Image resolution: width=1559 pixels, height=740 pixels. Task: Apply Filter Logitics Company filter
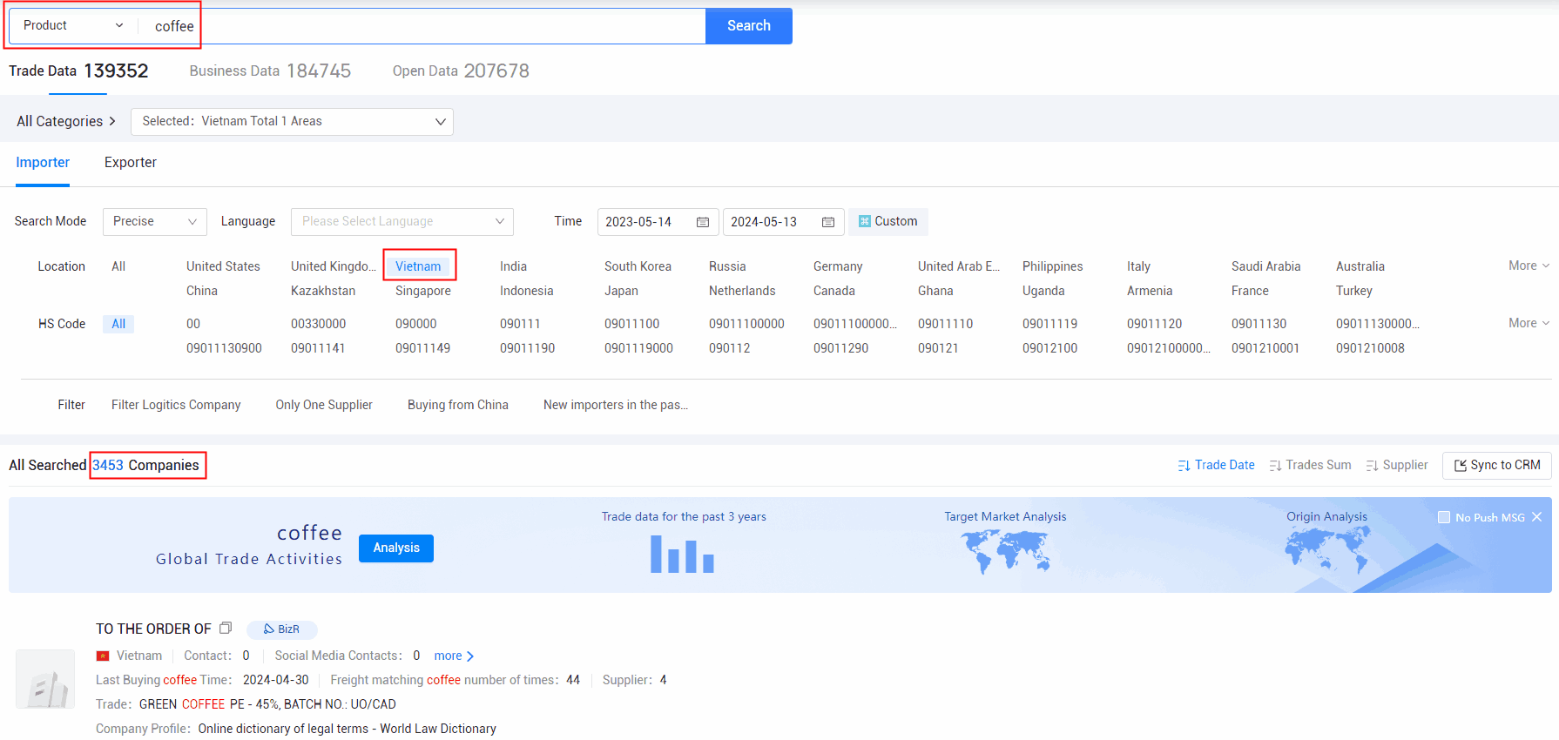pos(176,405)
